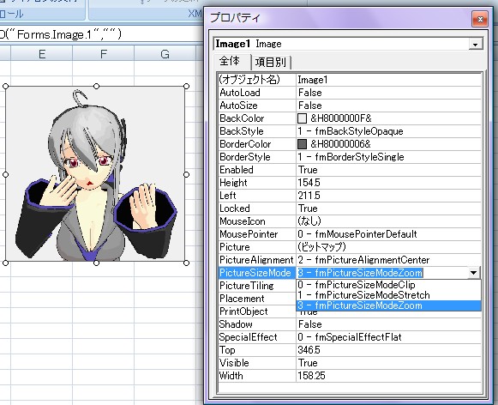Click column G header in Excel
Image resolution: width=498 pixels, height=405 pixels.
[165, 54]
